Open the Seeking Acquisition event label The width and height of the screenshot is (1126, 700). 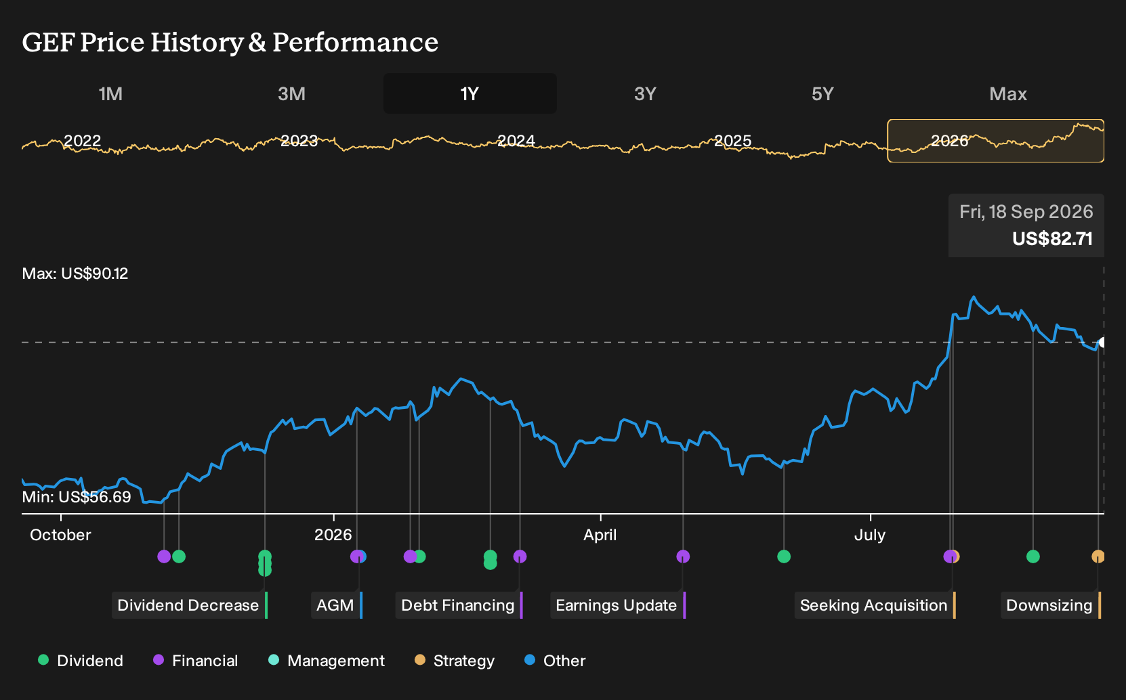pos(875,605)
